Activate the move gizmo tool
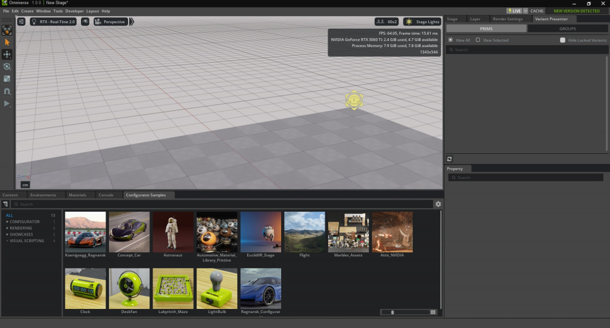Screen dimensions: 610x328 7,54
